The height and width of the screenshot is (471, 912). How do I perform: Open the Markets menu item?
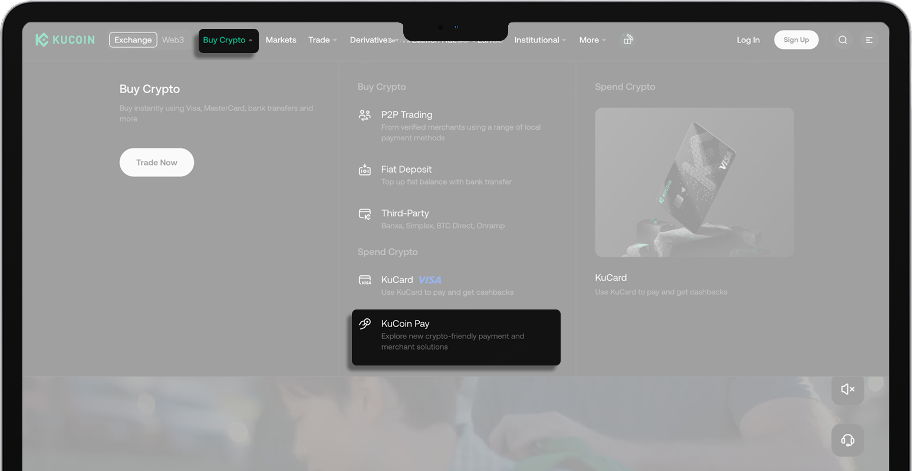click(281, 40)
